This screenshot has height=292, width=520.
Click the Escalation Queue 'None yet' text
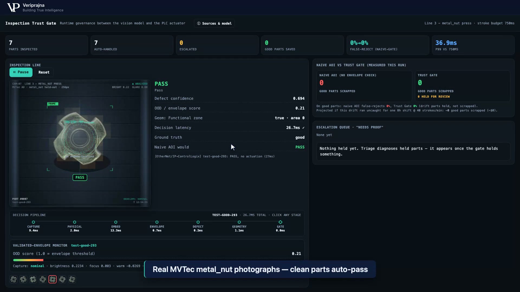[324, 135]
